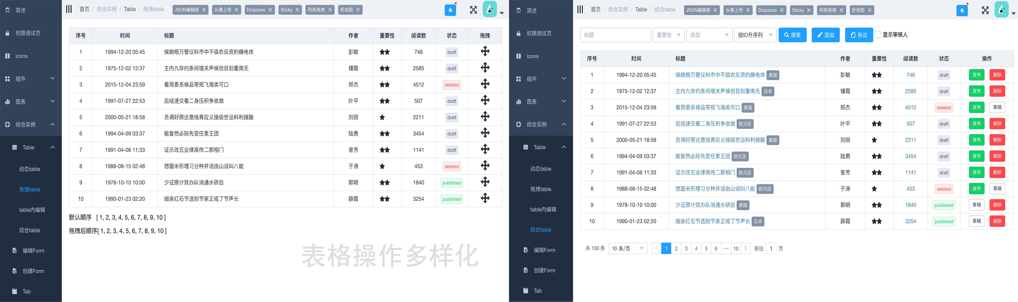Click the 草稿 button in 郑杰's row
The height and width of the screenshot is (302, 1018).
coord(997,108)
